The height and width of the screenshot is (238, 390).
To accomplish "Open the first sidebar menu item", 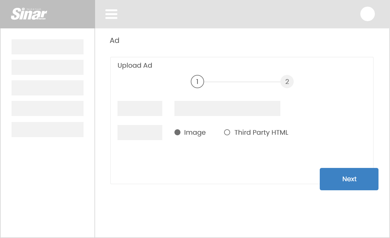I will [48, 47].
